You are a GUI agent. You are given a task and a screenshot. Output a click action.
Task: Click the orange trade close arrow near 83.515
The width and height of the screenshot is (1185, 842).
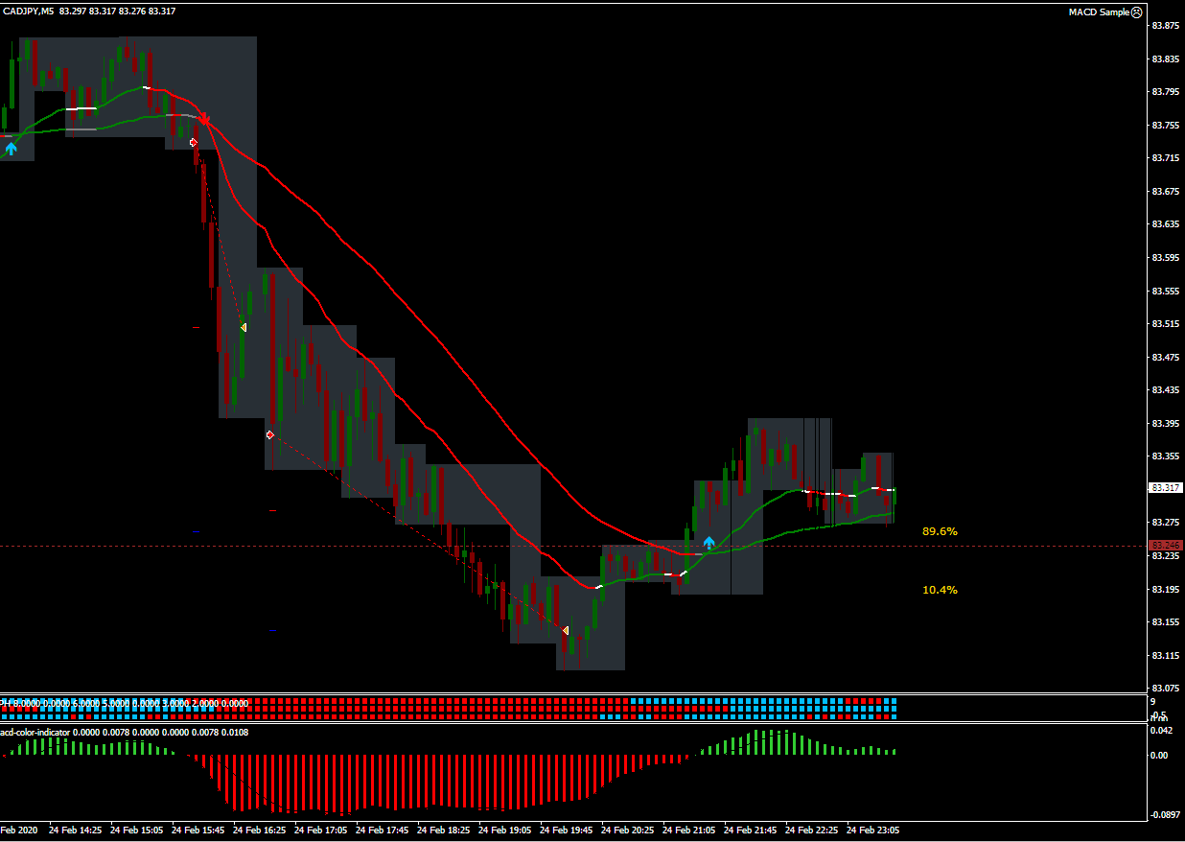coord(244,328)
